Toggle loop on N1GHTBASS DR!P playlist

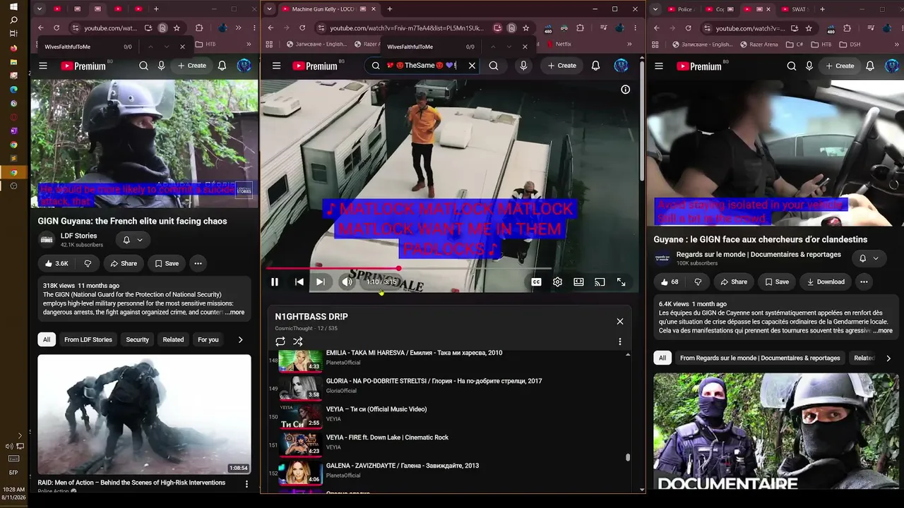point(280,341)
